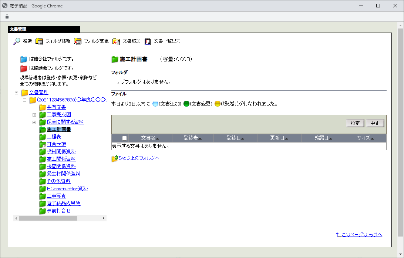Image resolution: width=404 pixels, height=258 pixels.
Task: Open the 検索 toolbar text item
Action: click(x=28, y=41)
